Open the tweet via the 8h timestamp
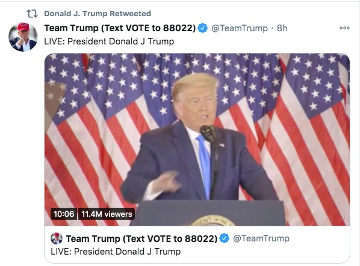The image size is (360, 266). tap(282, 28)
